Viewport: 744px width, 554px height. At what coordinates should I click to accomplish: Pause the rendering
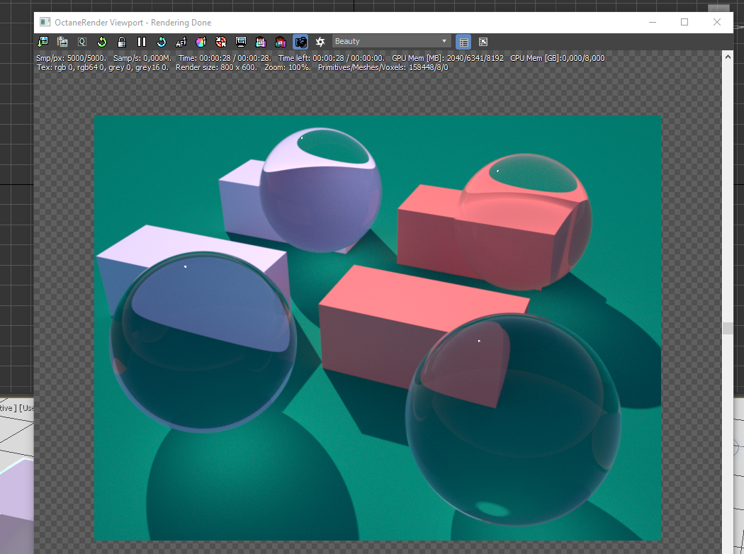click(x=142, y=42)
